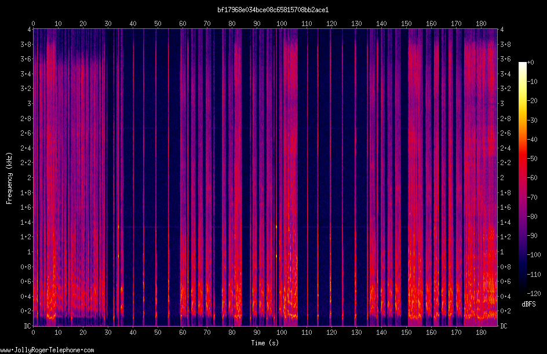Select the "-50" value on the dBFS scale
The height and width of the screenshot is (354, 547).
[533, 159]
